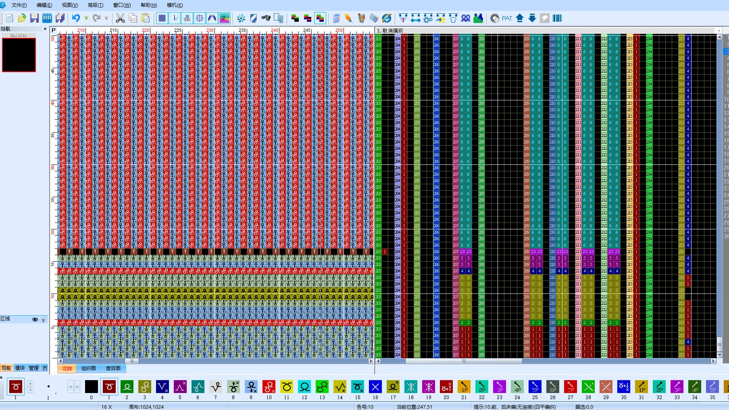Open the redo history dropdown arrow
729x410 pixels.
tap(106, 18)
